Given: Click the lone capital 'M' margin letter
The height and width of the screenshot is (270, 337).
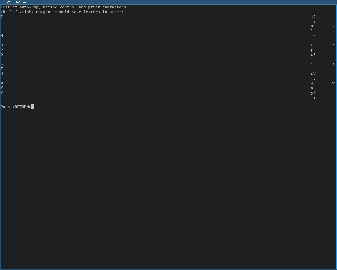Looking at the screenshot, I should [x=2, y=36].
